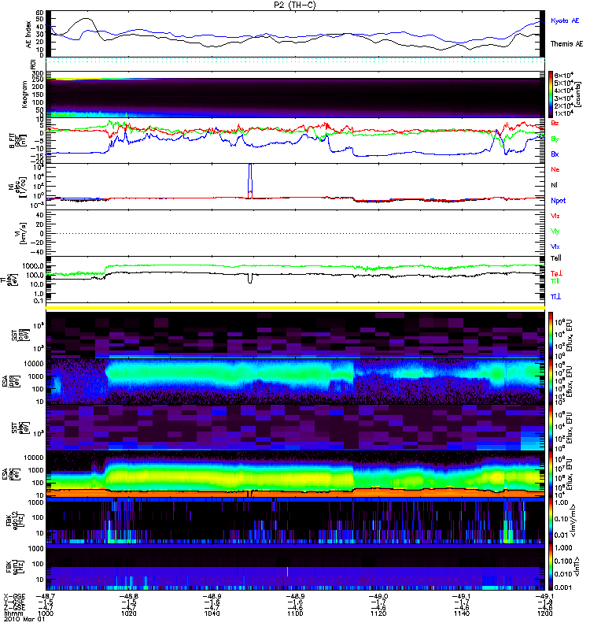Click the ESA ion spectrogram panel

295,381
